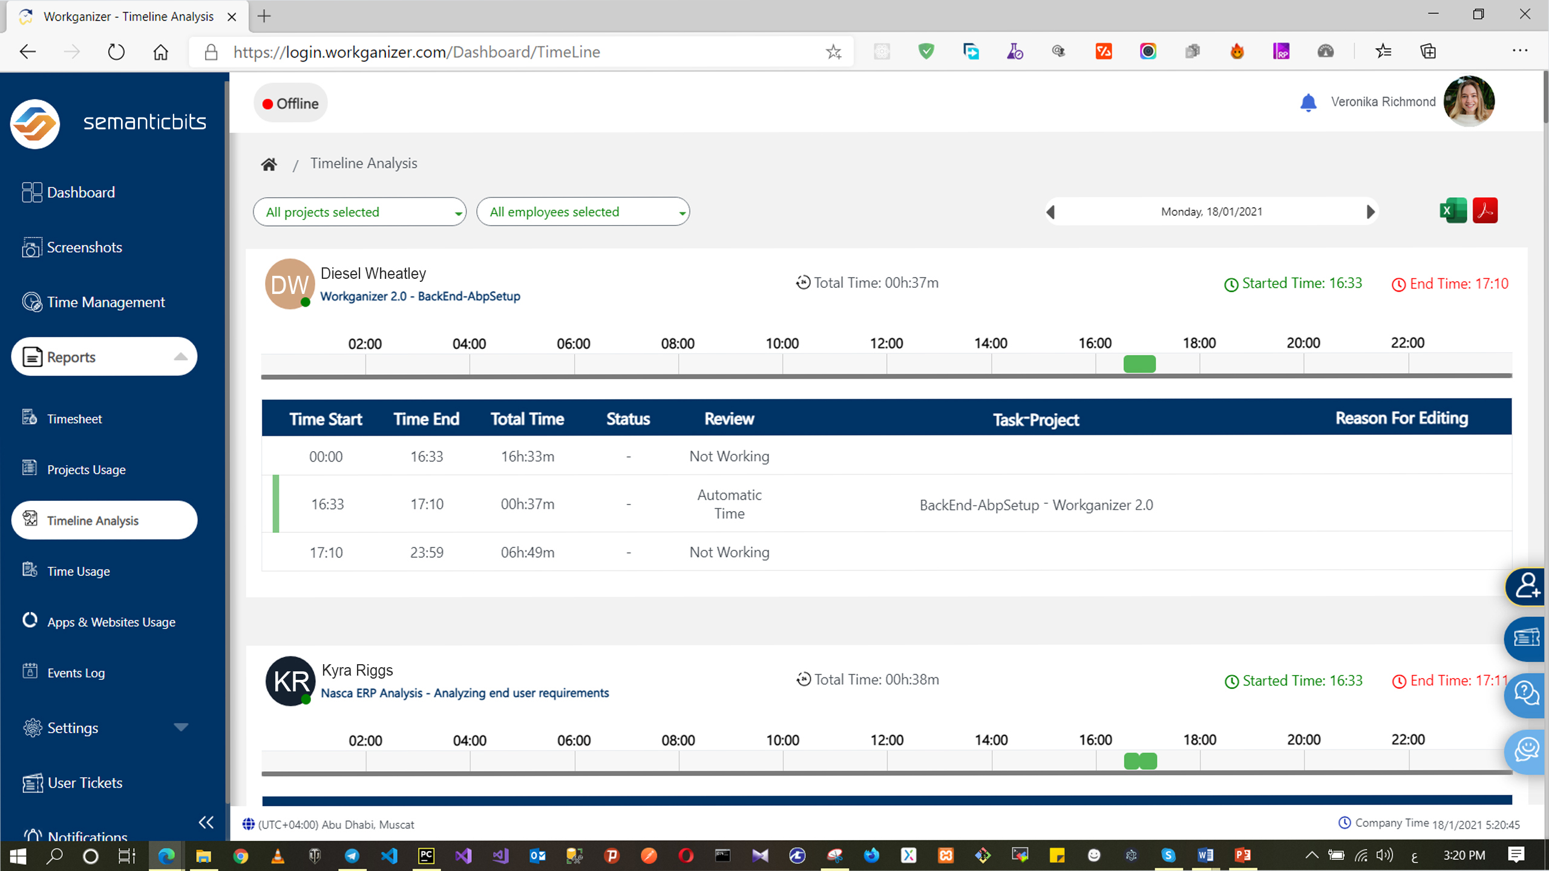Screen dimensions: 1549x871
Task: Open Workganizer 2.0 - BackEnd-AbpSetup link
Action: click(x=420, y=296)
